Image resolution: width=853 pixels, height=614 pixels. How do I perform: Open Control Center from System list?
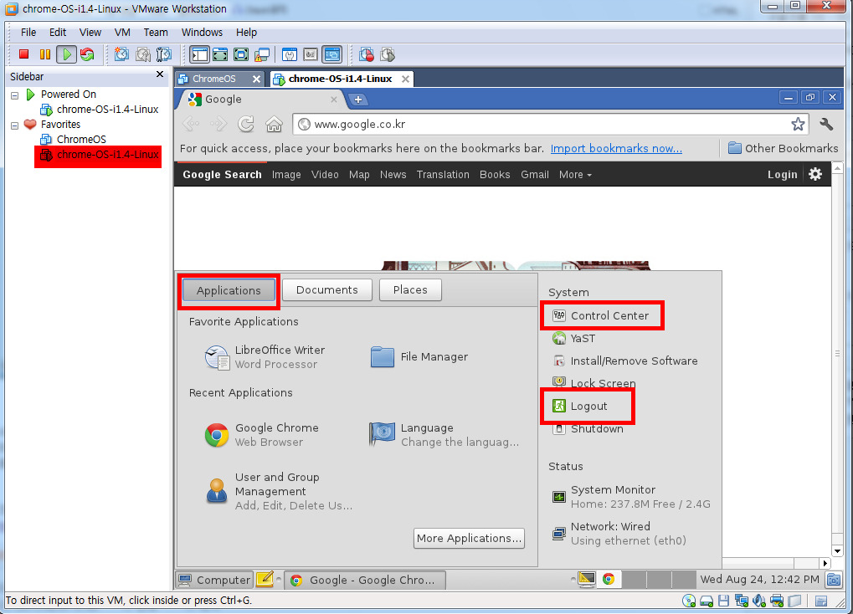coord(609,315)
